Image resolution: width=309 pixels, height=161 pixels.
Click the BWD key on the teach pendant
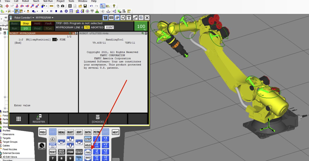pos(88,158)
